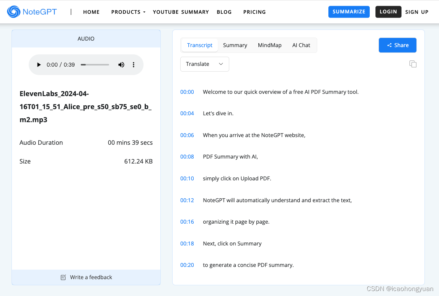Viewport: 439px width, 296px height.
Task: Click the Login button
Action: pos(388,12)
